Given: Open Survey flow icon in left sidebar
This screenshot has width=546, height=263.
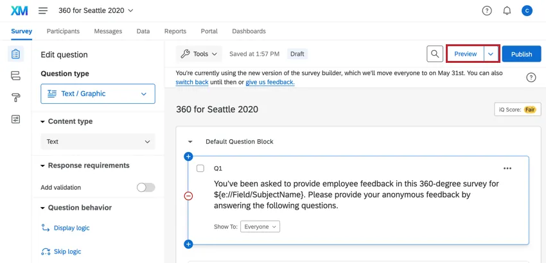Looking at the screenshot, I should click(15, 76).
